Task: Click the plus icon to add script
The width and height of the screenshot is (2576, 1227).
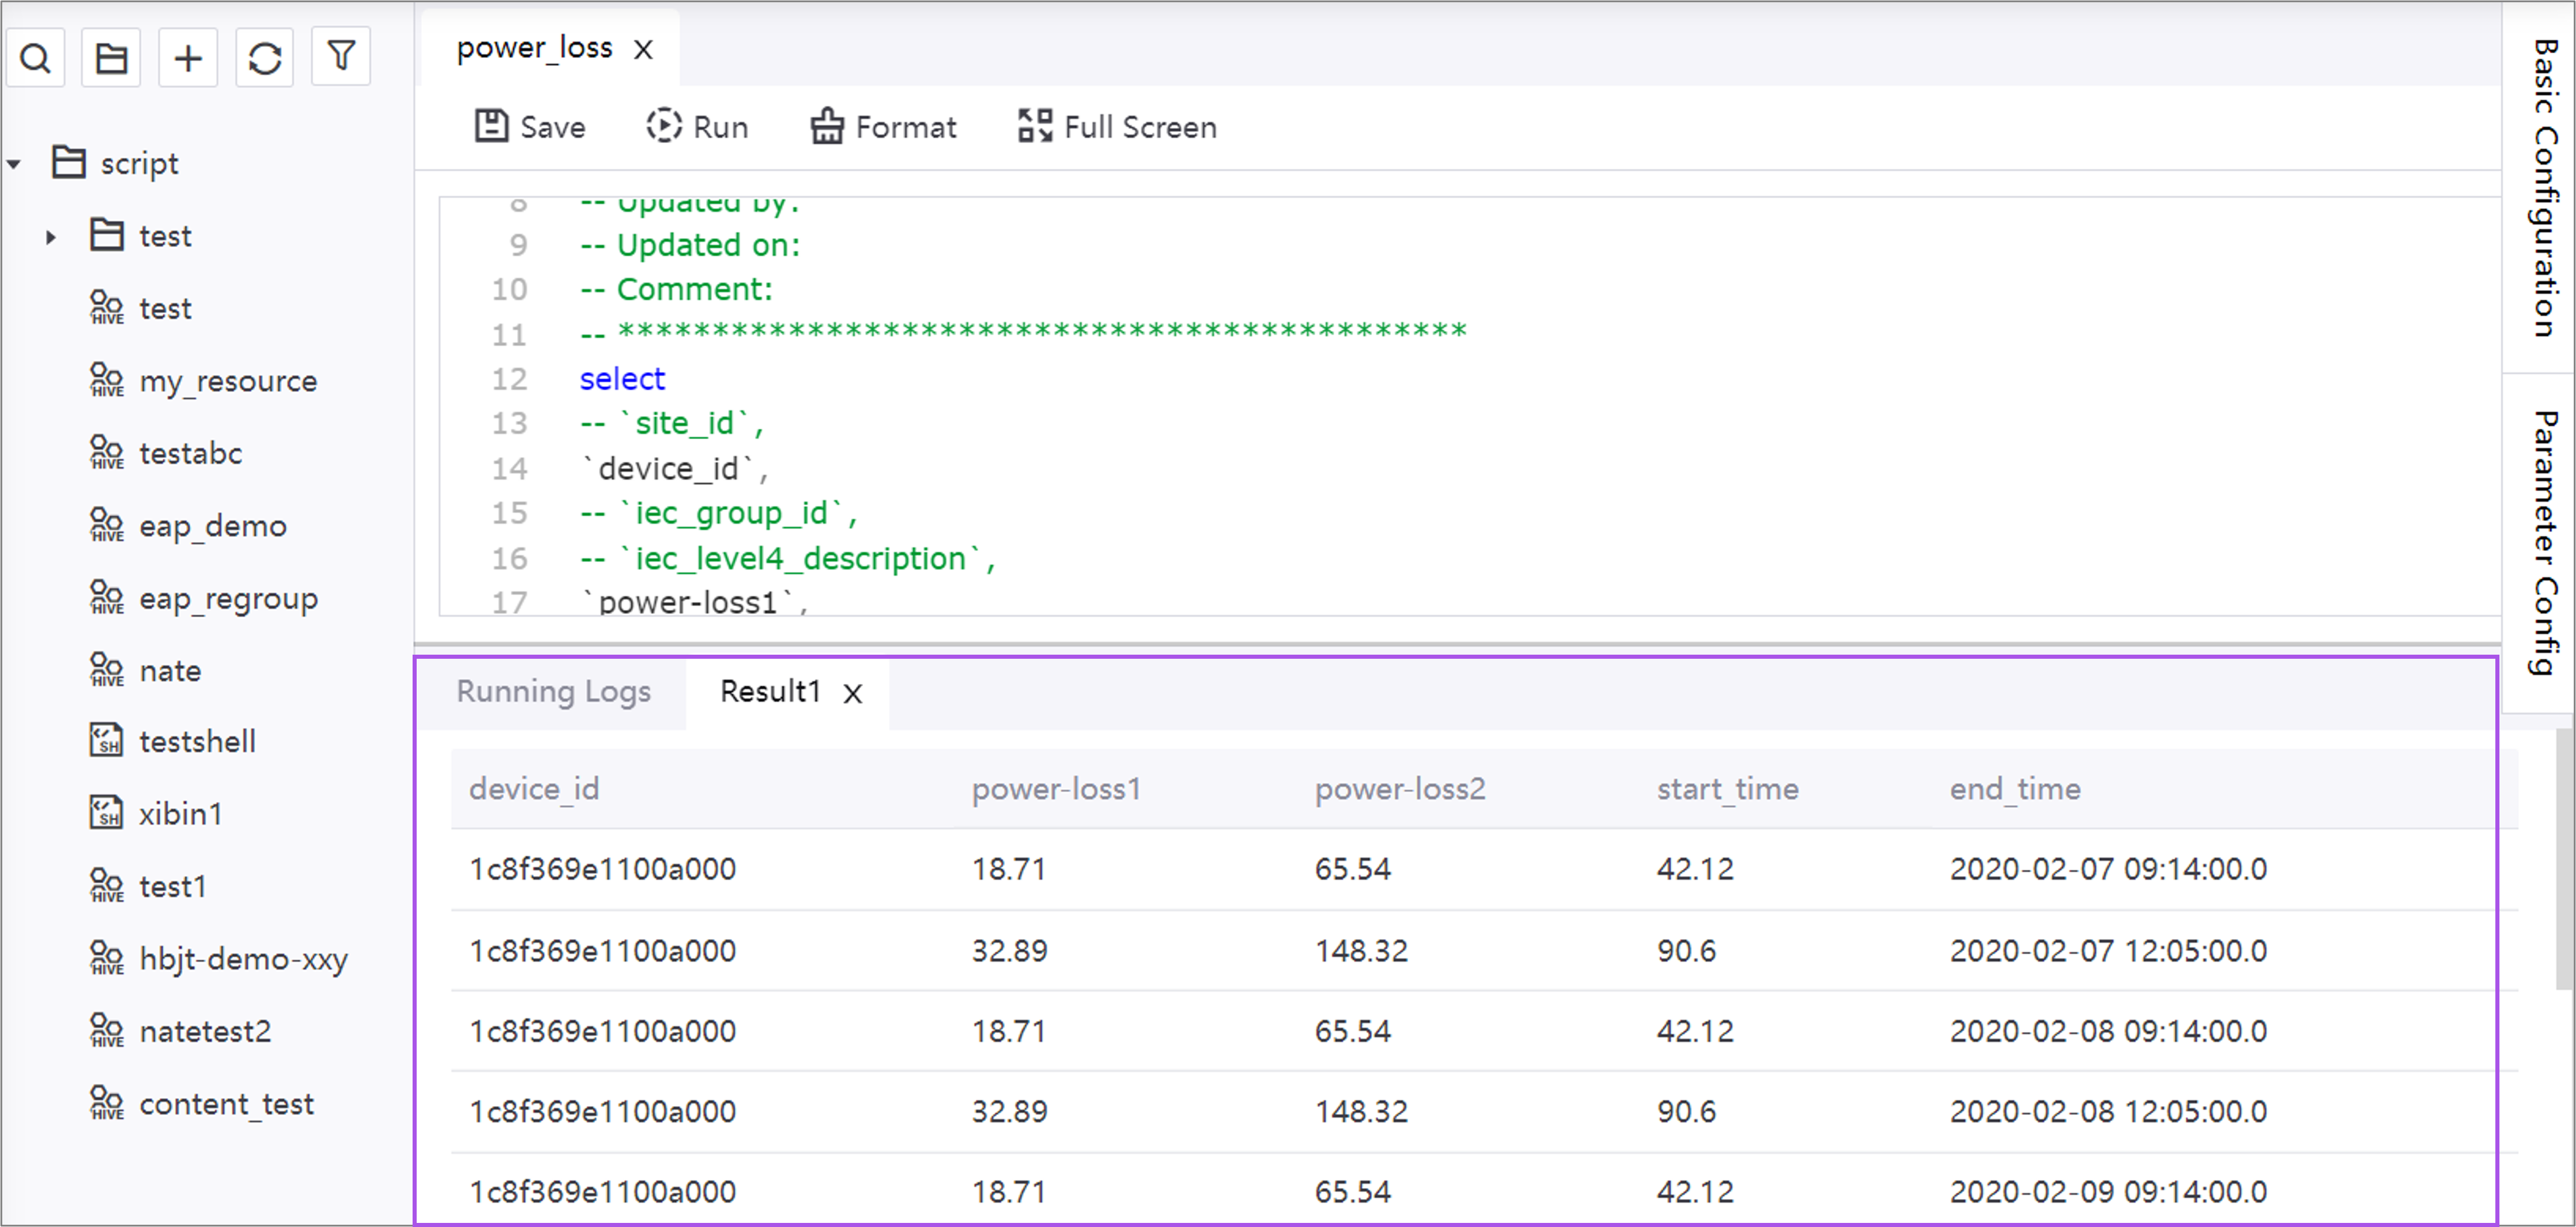Action: [188, 58]
